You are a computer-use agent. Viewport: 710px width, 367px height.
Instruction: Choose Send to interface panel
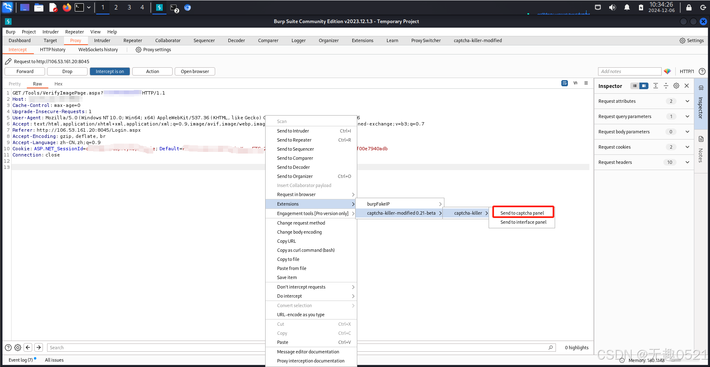[x=522, y=222]
